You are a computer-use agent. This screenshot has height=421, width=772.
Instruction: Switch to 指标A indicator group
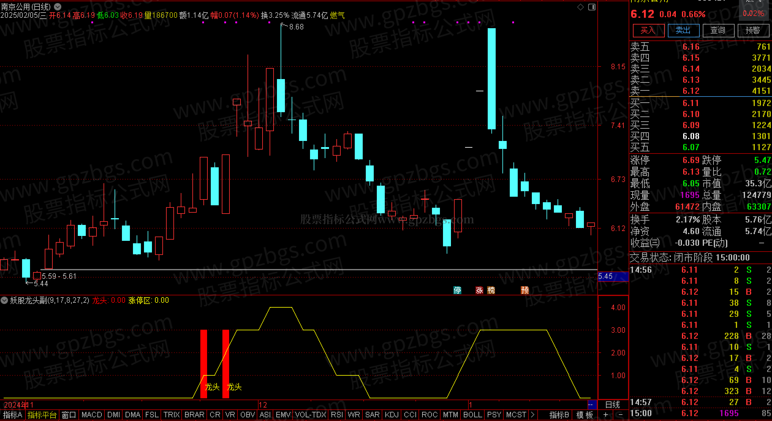point(13,415)
